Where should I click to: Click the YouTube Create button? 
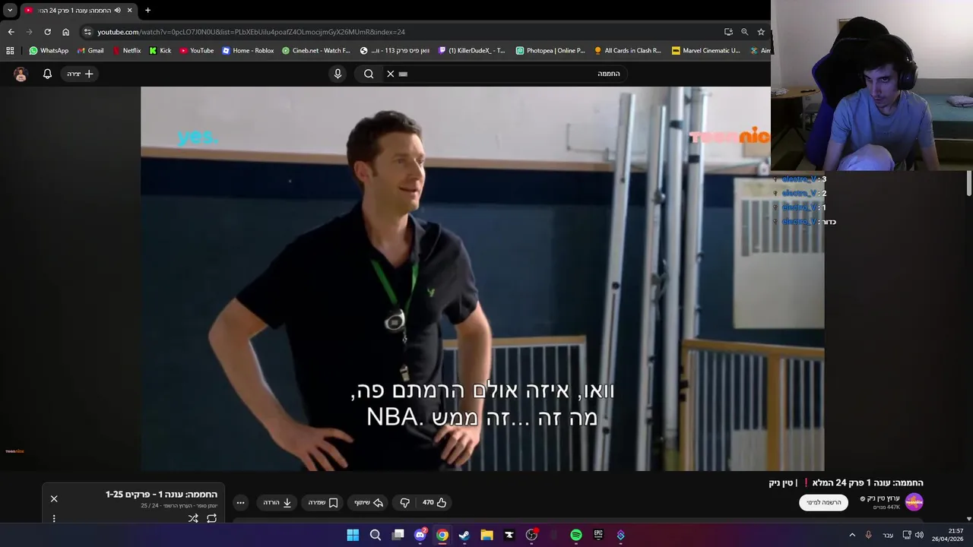click(80, 74)
